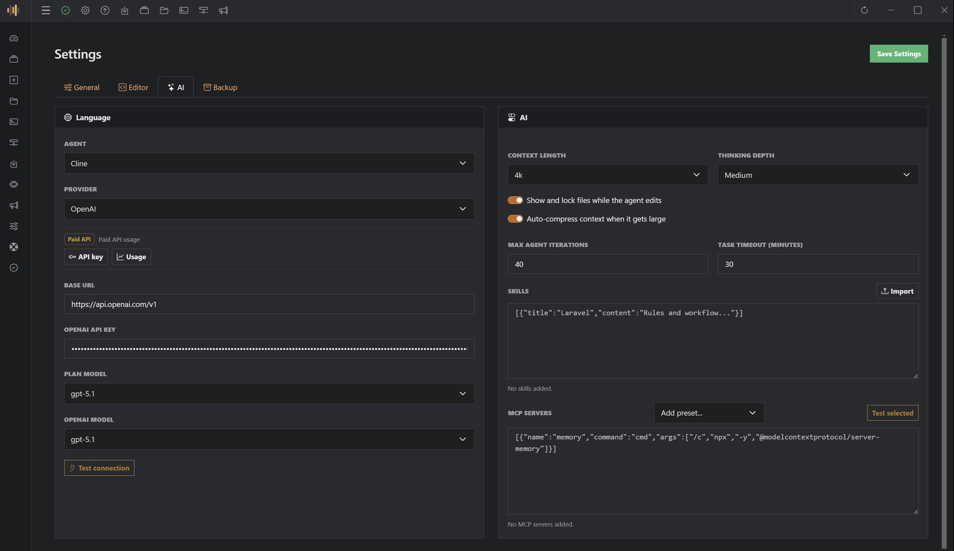The image size is (954, 551).
Task: Click the Import skills button
Action: (x=897, y=291)
